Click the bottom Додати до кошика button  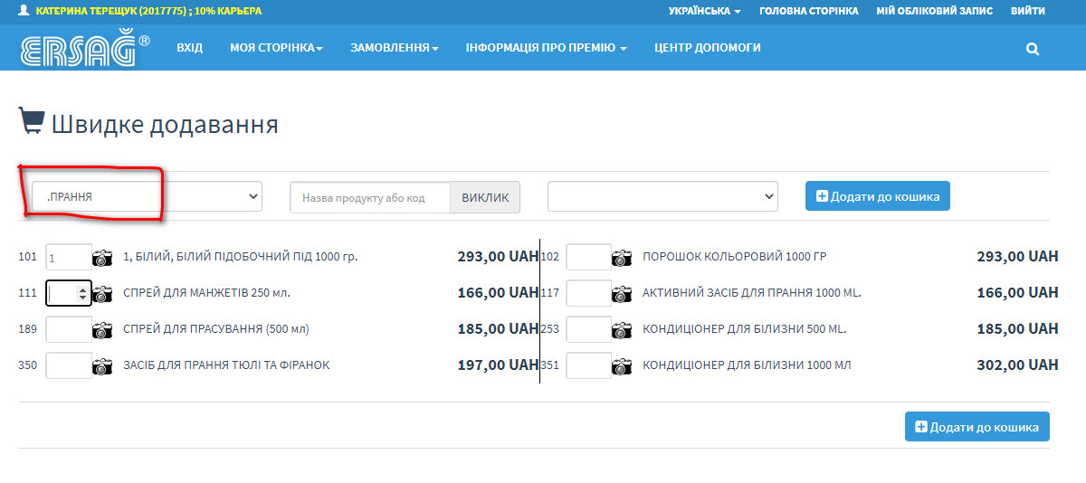click(x=976, y=427)
